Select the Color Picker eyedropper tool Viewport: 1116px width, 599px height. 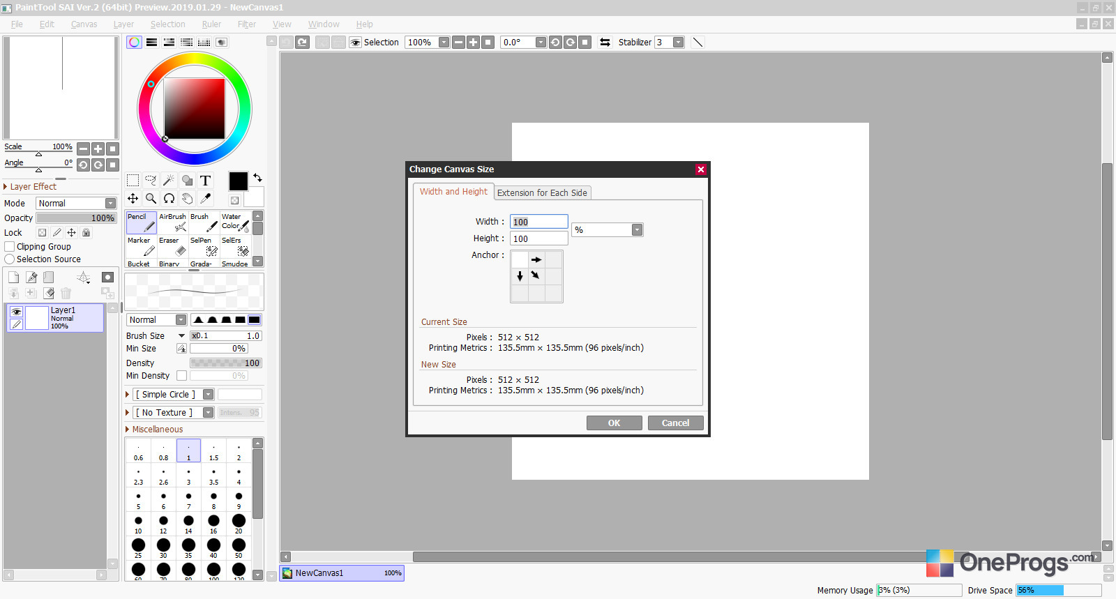[x=205, y=199]
